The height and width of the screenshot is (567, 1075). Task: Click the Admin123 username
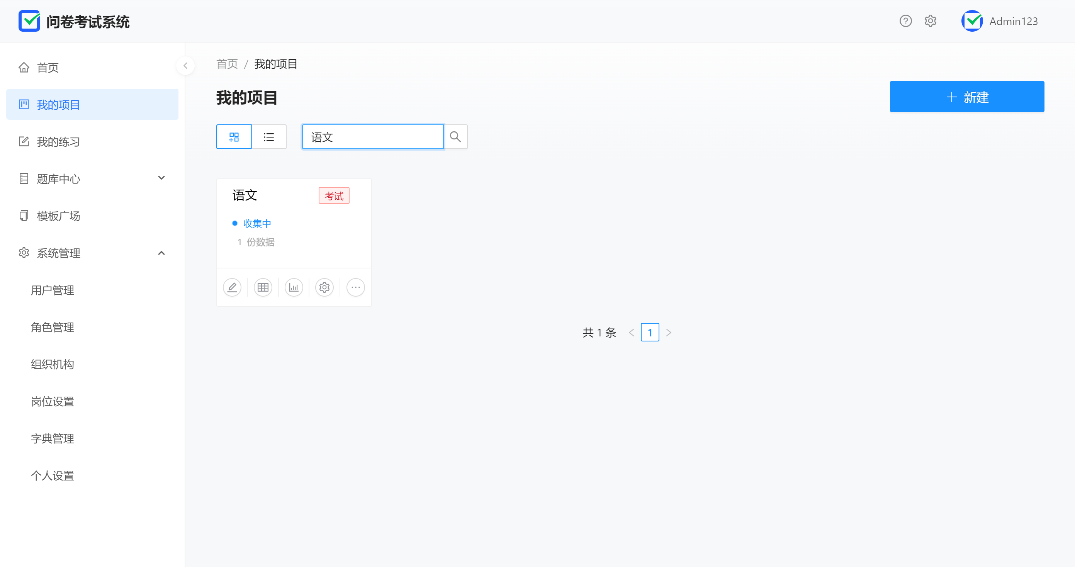tap(1013, 21)
